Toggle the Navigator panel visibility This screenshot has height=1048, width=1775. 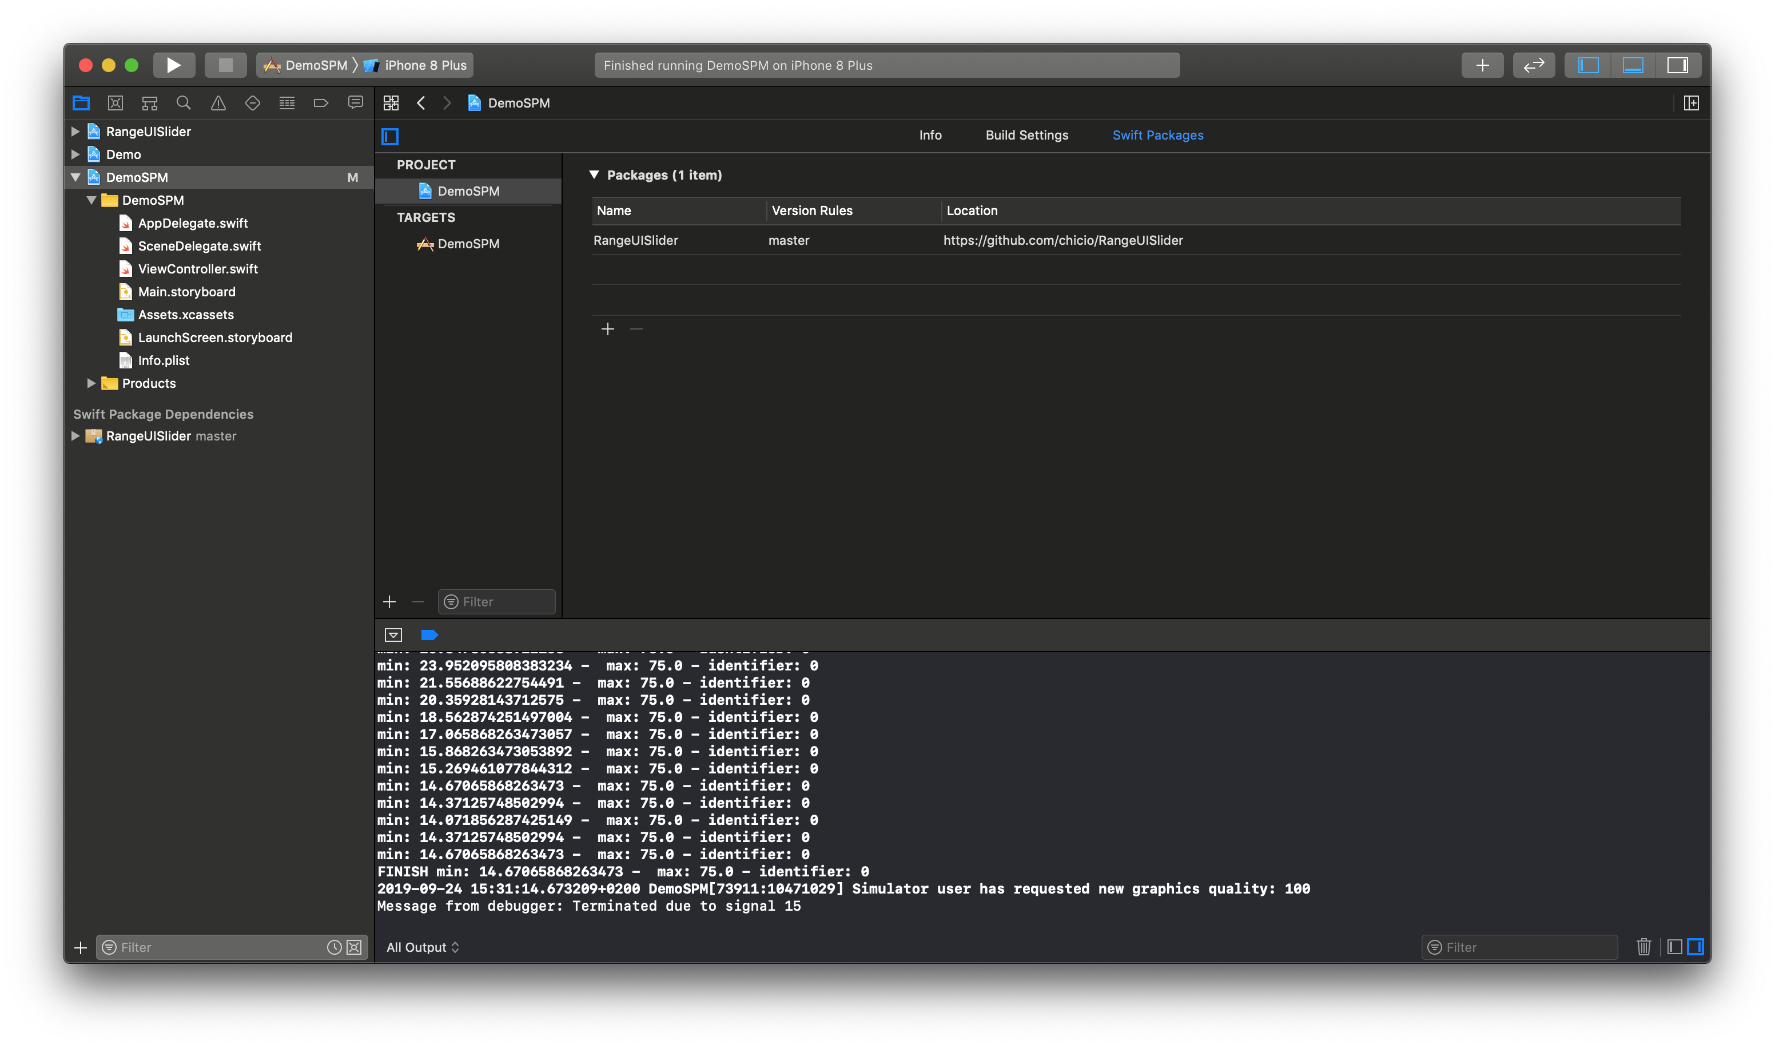[x=1588, y=65]
